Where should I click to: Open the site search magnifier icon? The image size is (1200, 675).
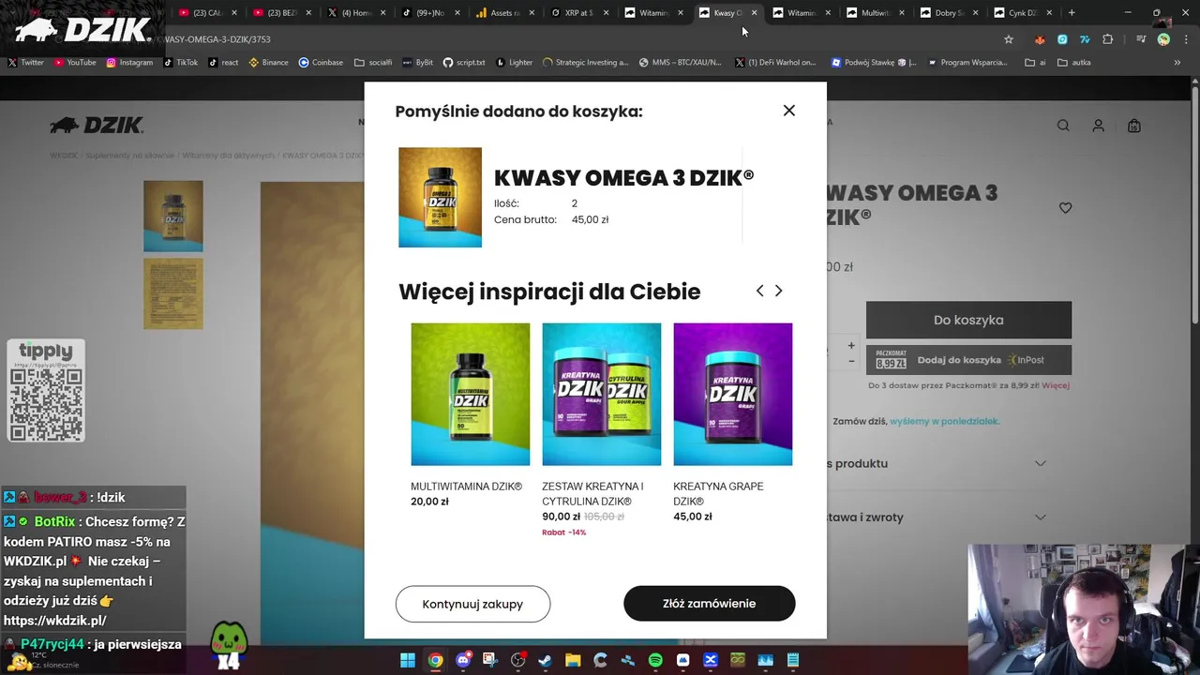tap(1063, 126)
